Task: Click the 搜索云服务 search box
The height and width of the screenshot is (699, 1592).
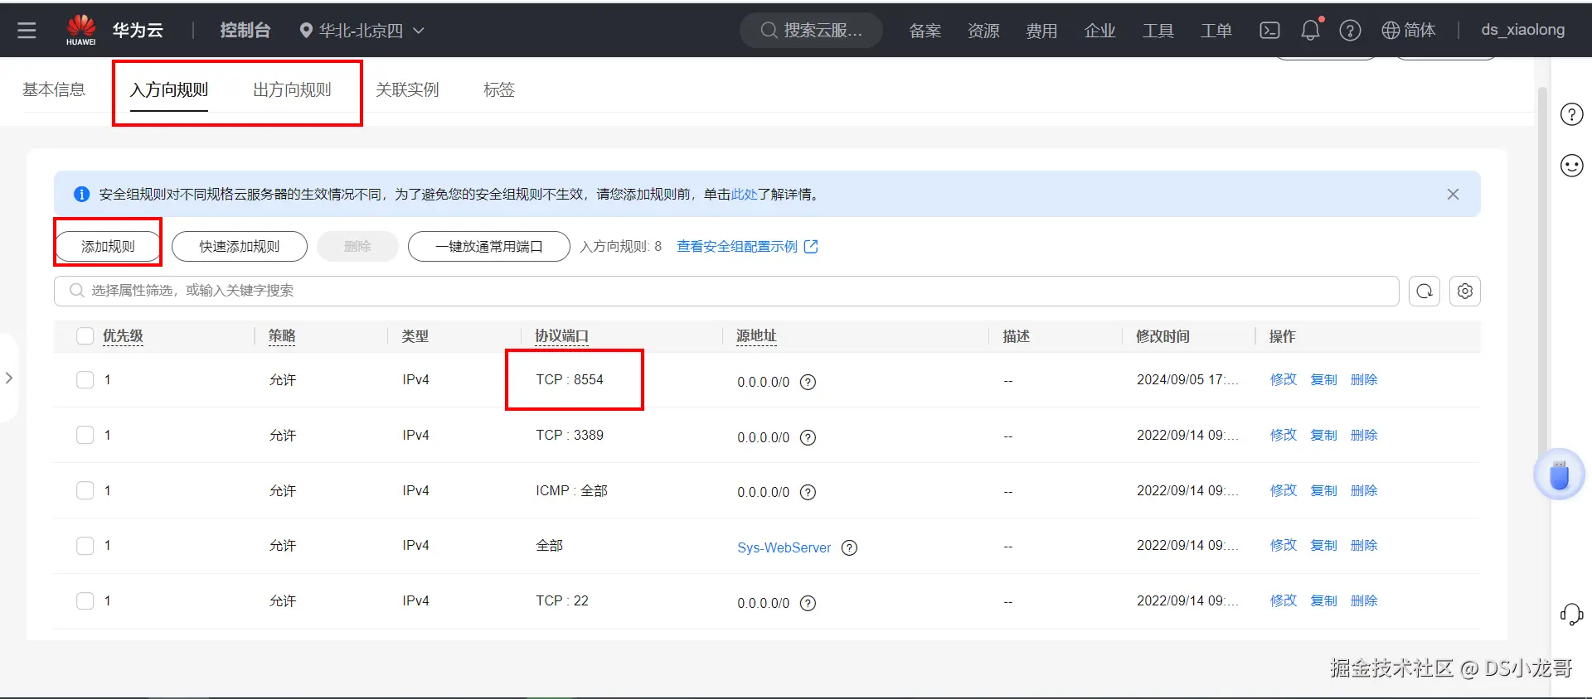Action: pyautogui.click(x=811, y=31)
